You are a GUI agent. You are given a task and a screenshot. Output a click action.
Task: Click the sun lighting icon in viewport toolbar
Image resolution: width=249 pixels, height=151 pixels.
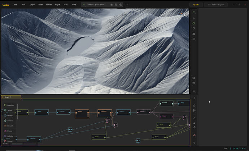click(x=194, y=18)
